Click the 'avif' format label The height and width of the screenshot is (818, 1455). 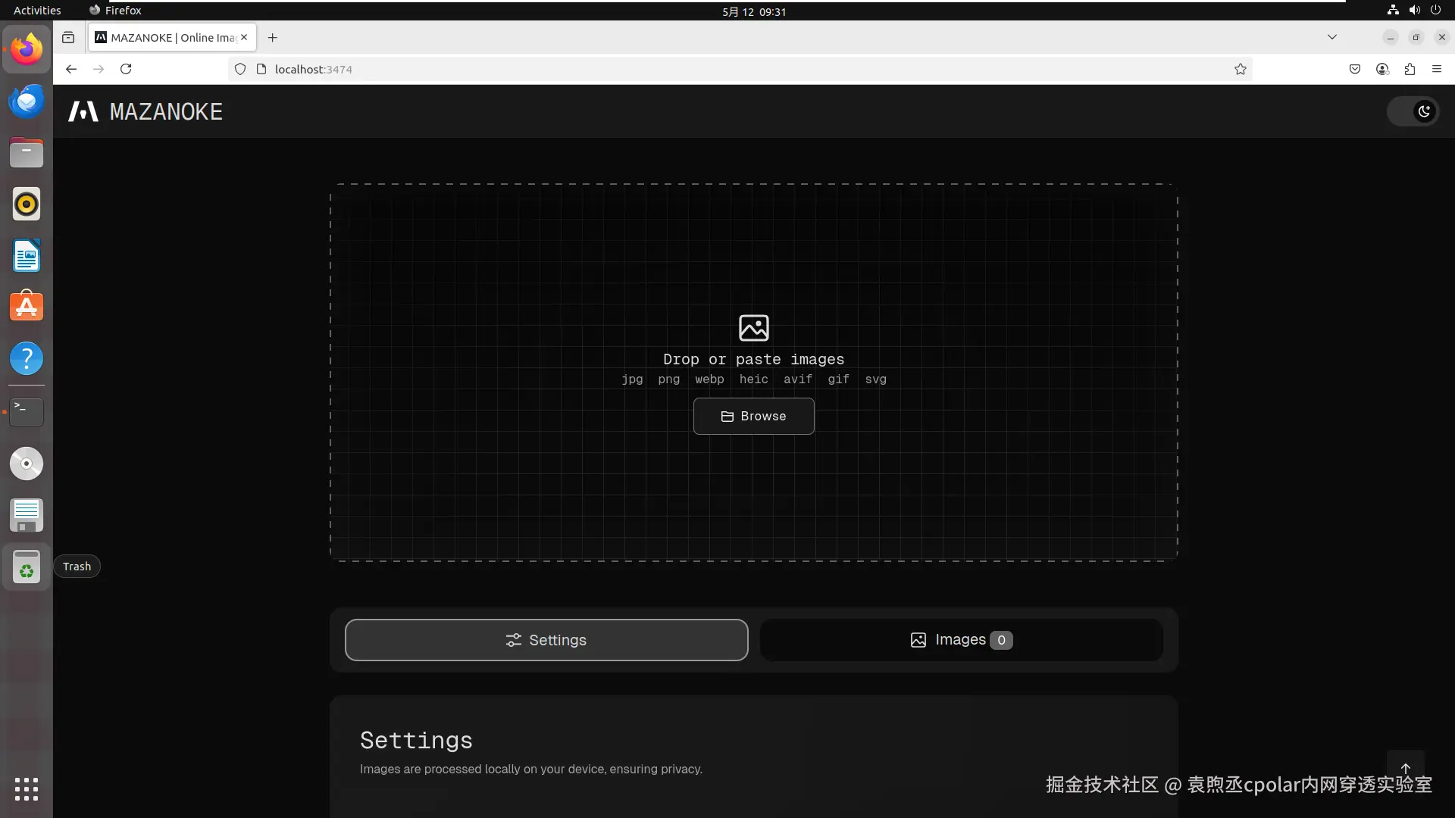(798, 379)
